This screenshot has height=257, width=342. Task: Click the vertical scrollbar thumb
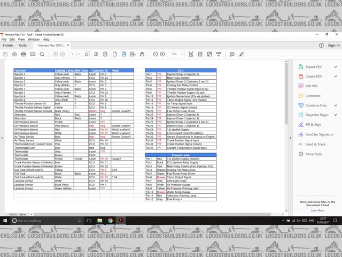click(x=286, y=94)
